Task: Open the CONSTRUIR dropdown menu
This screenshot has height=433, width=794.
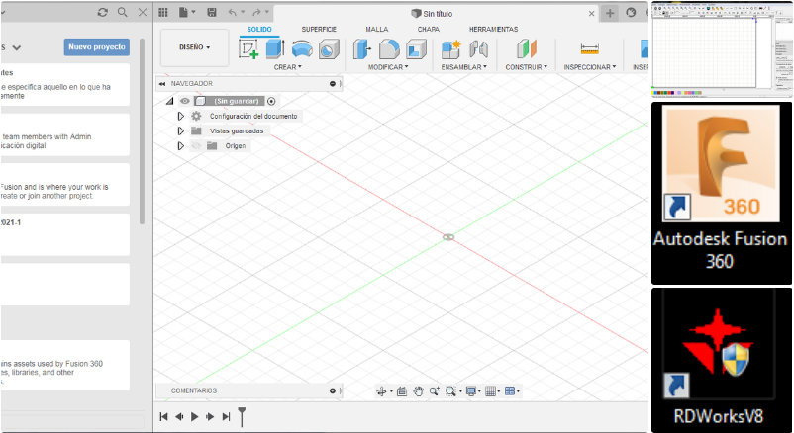Action: click(526, 67)
